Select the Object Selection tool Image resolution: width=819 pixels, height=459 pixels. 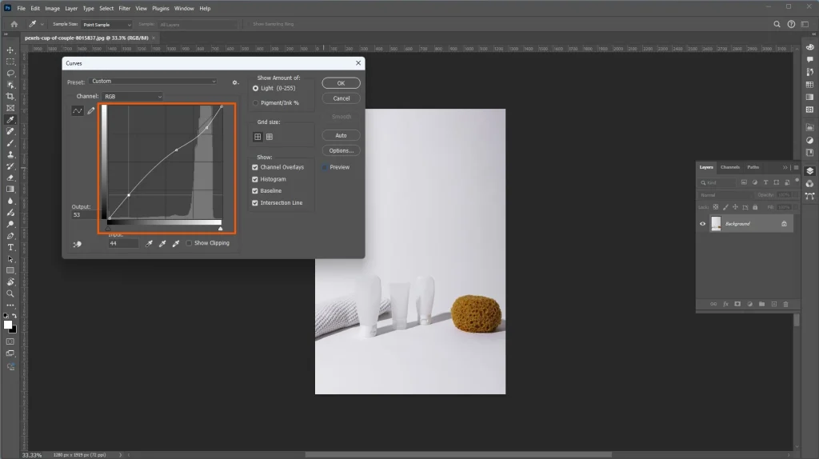click(x=10, y=85)
